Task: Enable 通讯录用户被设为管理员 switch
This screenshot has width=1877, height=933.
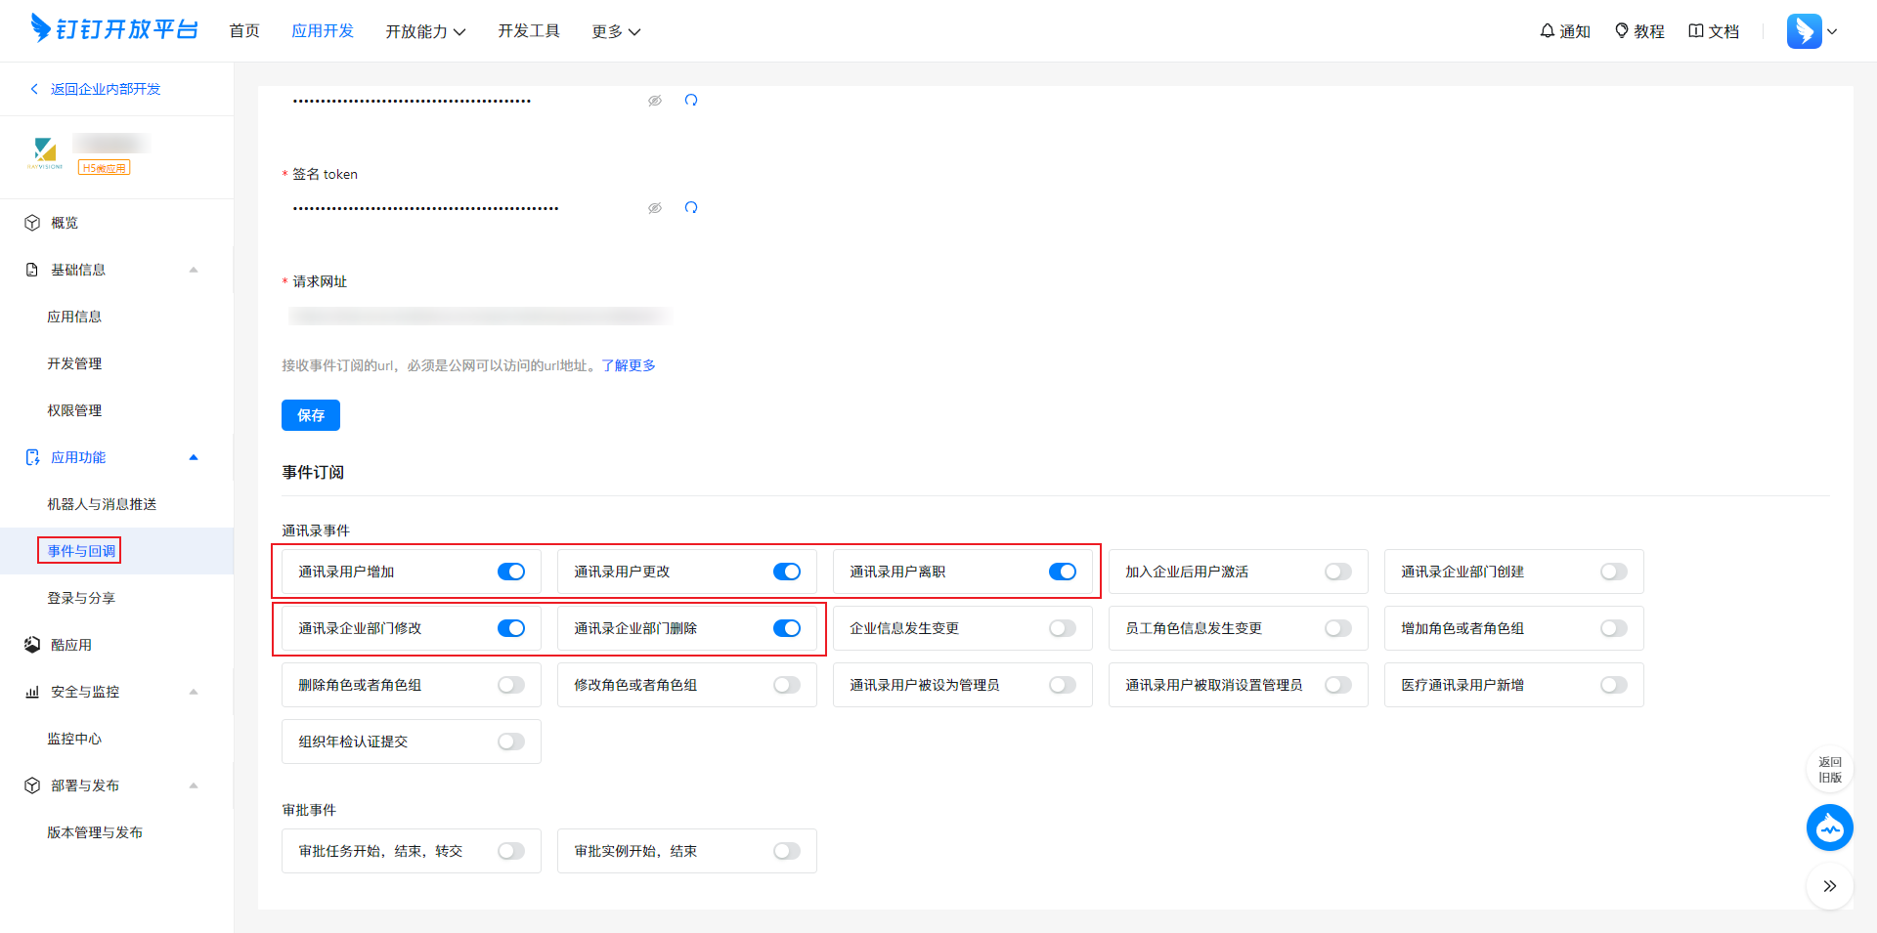Action: coord(1063,685)
